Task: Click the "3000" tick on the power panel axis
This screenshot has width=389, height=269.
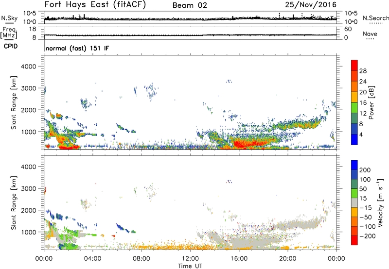Action: tap(28, 88)
